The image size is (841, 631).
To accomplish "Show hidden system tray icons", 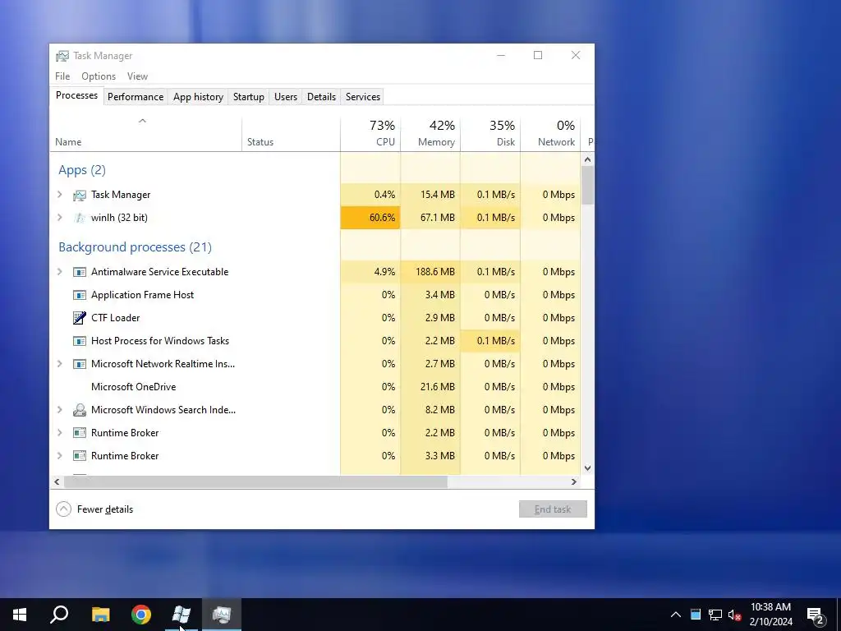I will (x=676, y=615).
